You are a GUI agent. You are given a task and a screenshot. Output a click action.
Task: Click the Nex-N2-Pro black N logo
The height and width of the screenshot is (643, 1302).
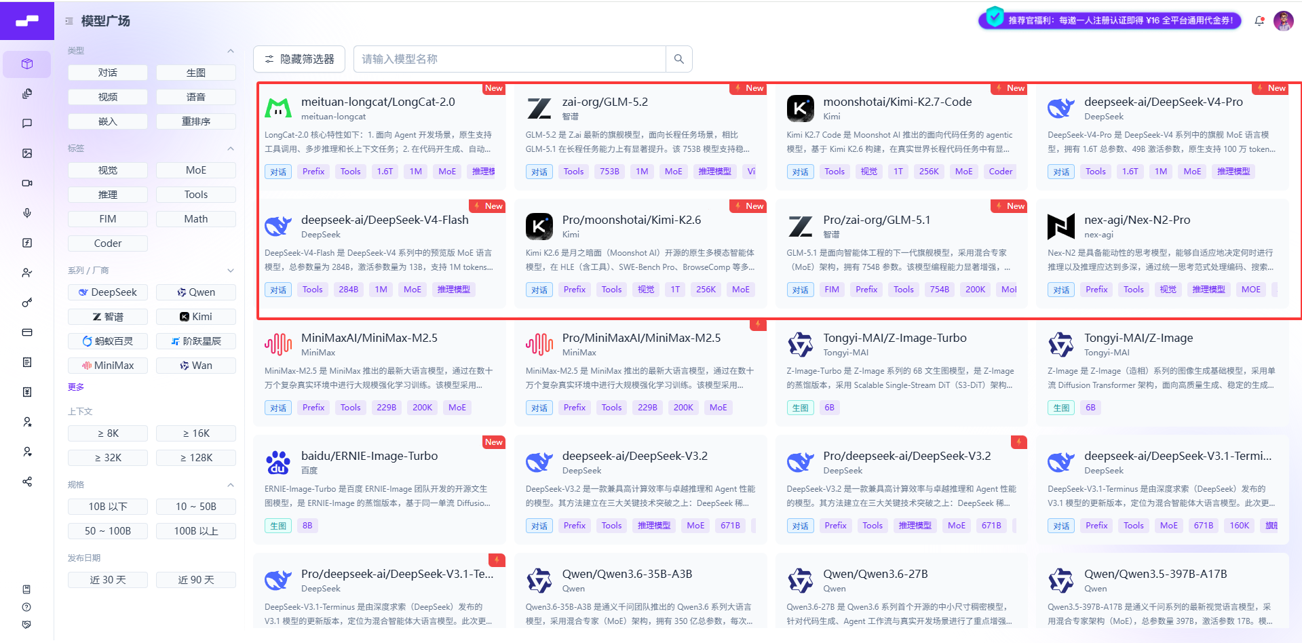[1061, 226]
